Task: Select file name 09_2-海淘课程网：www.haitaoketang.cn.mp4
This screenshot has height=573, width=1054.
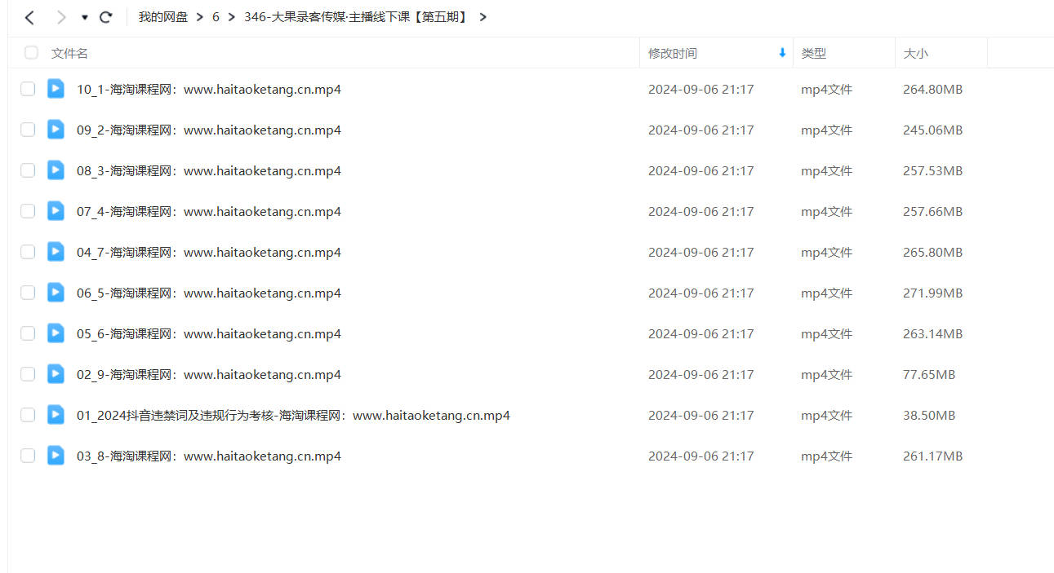Action: [x=209, y=130]
